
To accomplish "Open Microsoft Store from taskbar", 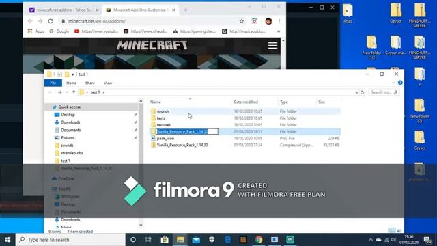I will [x=165, y=240].
